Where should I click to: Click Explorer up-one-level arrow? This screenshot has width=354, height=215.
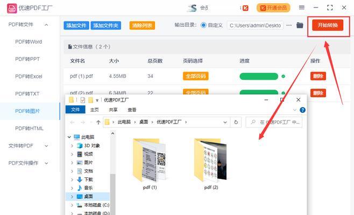[x=98, y=122]
